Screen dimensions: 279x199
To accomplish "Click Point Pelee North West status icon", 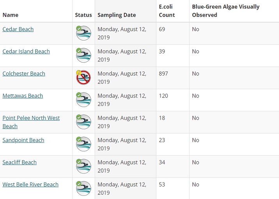I will point(83,122).
